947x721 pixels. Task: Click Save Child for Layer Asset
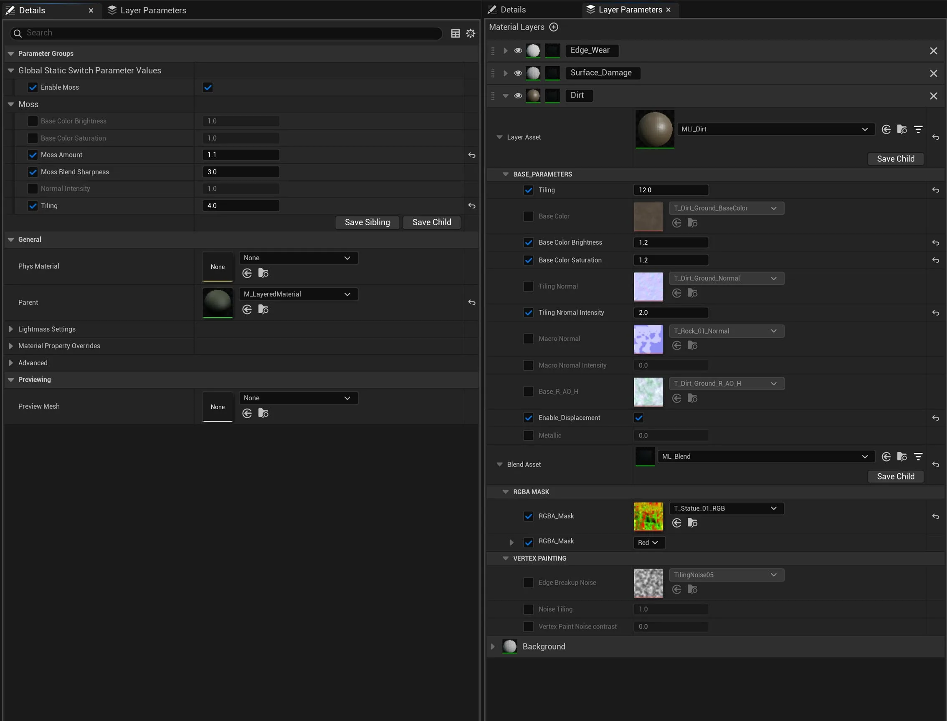click(896, 159)
